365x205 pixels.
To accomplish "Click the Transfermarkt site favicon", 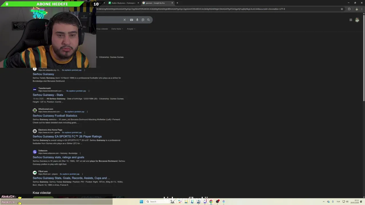I will [x=35, y=89].
